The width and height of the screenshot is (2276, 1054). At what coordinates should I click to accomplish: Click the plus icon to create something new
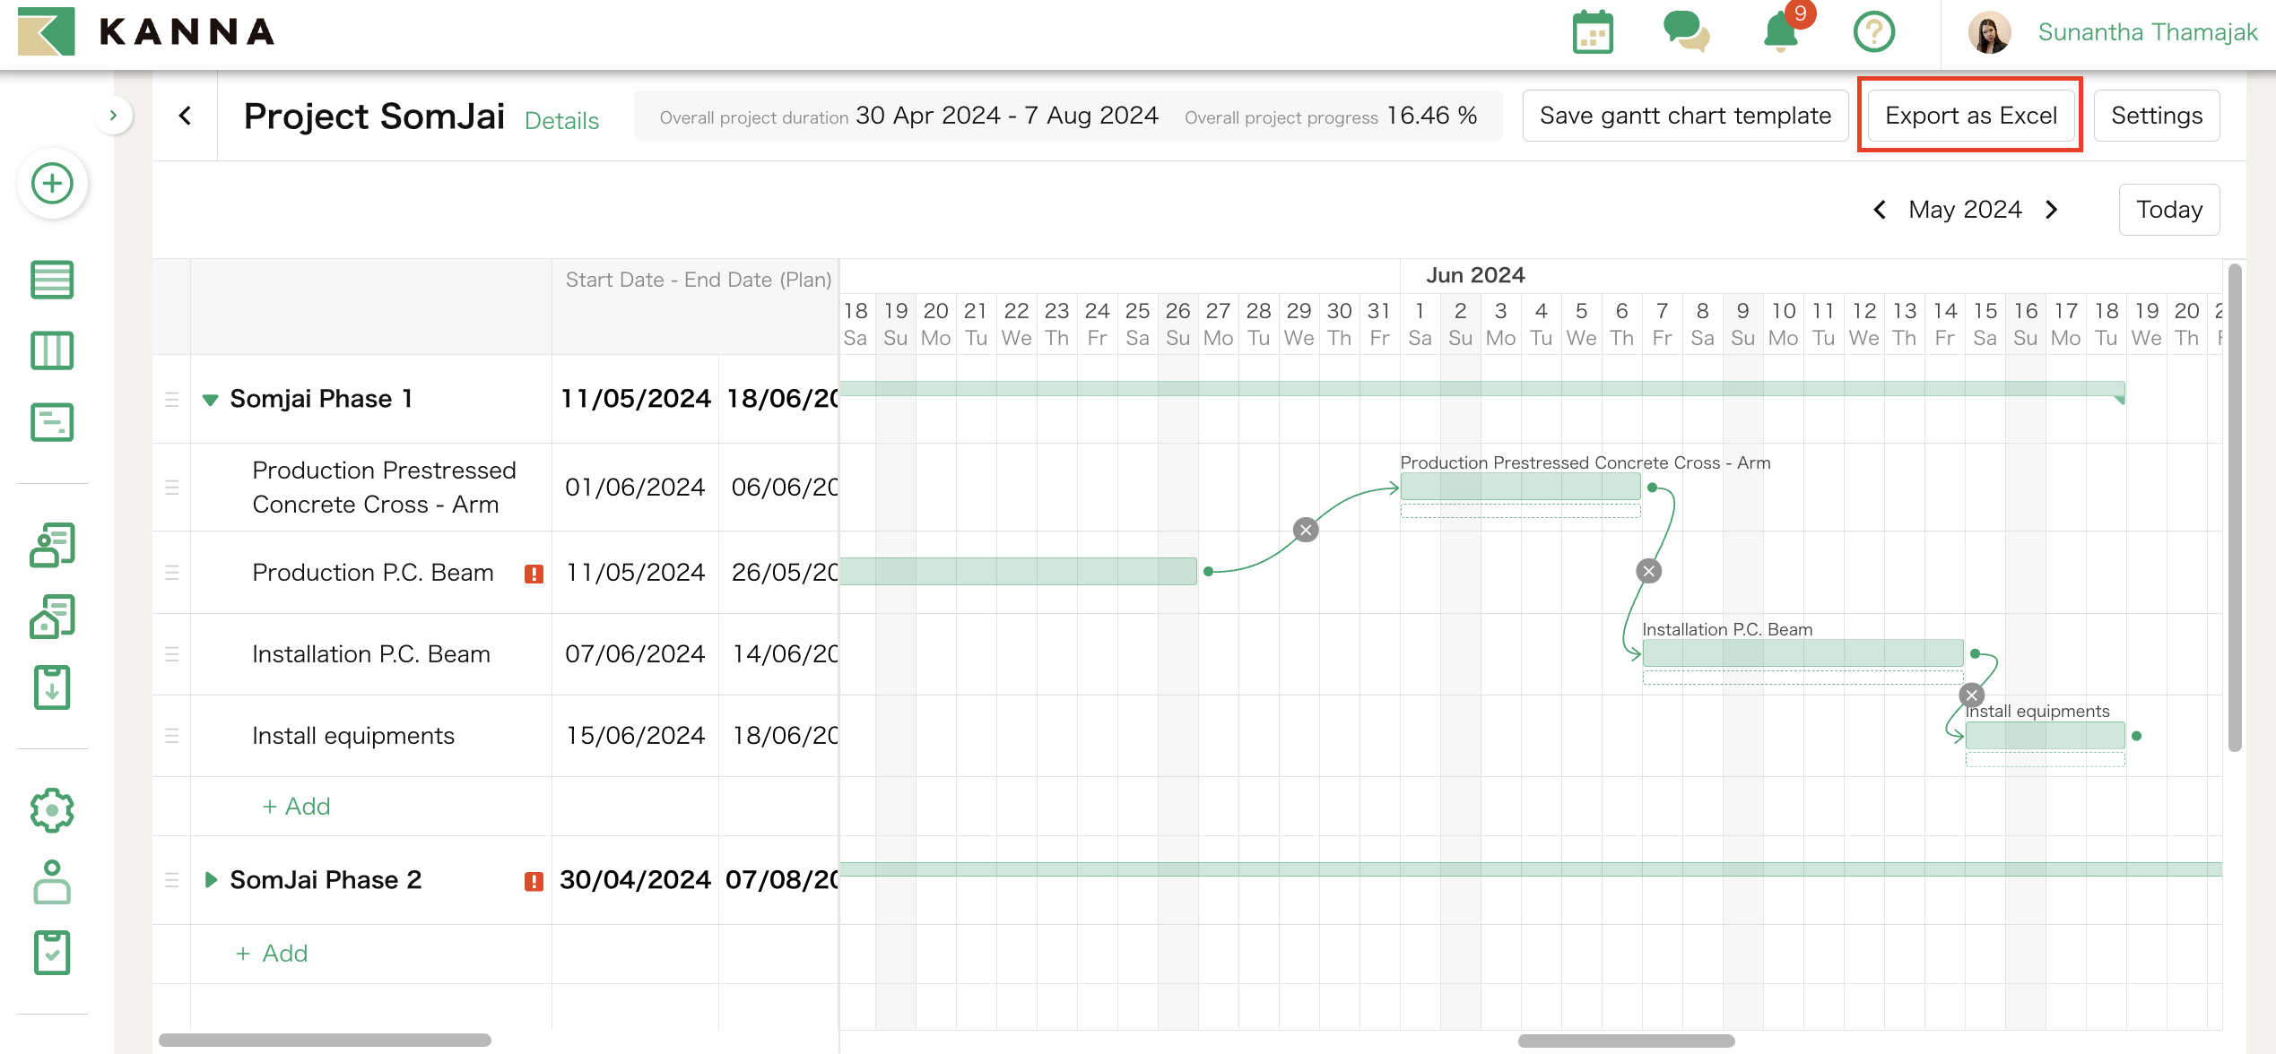[51, 183]
